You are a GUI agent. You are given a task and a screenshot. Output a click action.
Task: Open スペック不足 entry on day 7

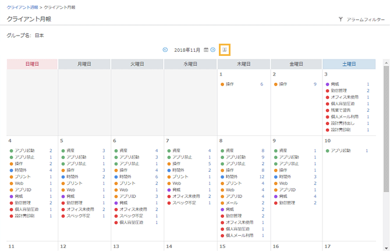[184, 203]
